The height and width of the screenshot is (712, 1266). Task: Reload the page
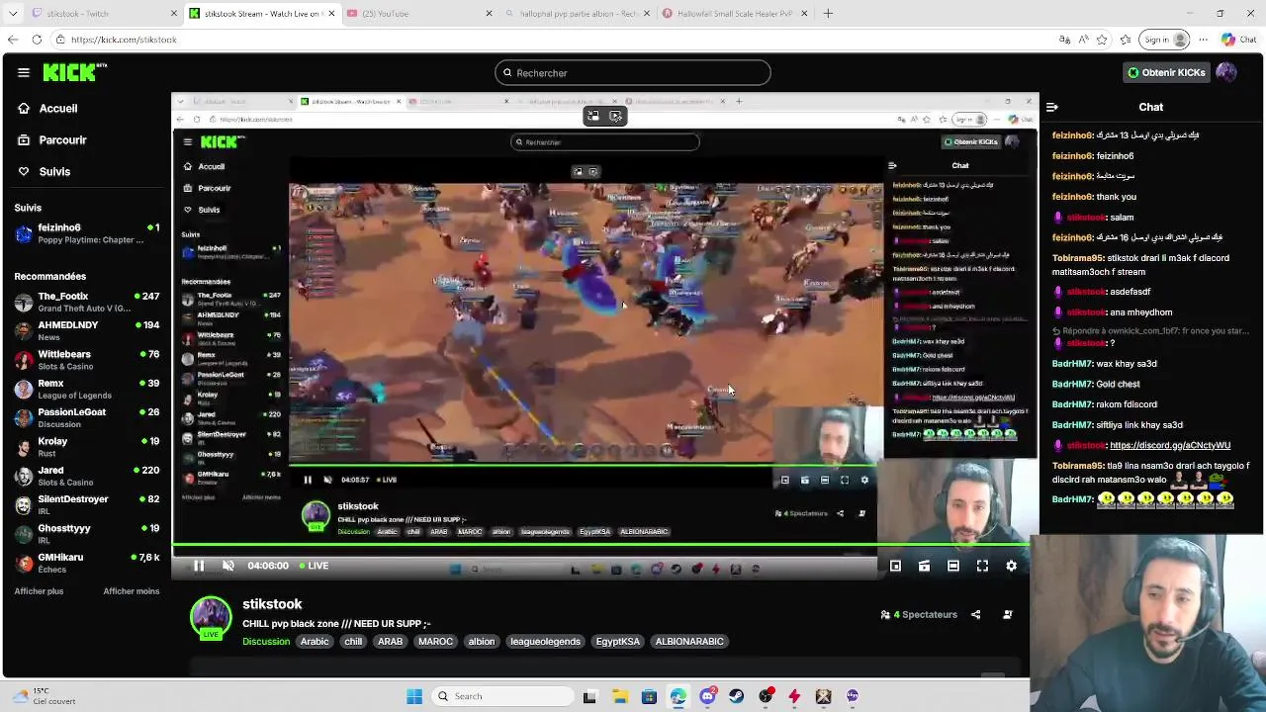[x=37, y=40]
